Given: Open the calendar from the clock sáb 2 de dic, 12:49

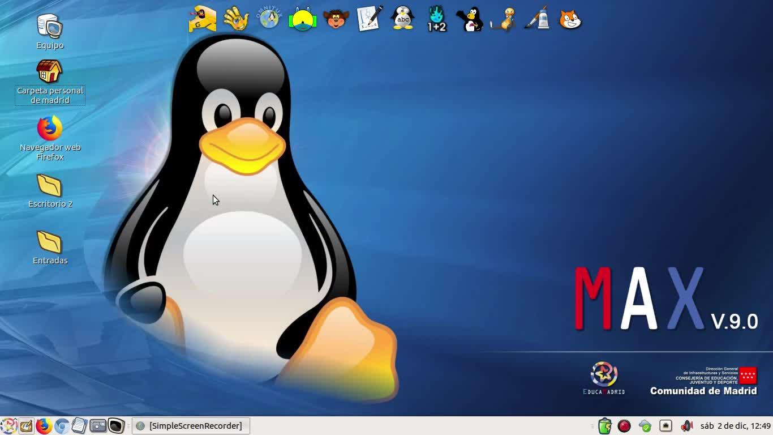Looking at the screenshot, I should pos(735,425).
